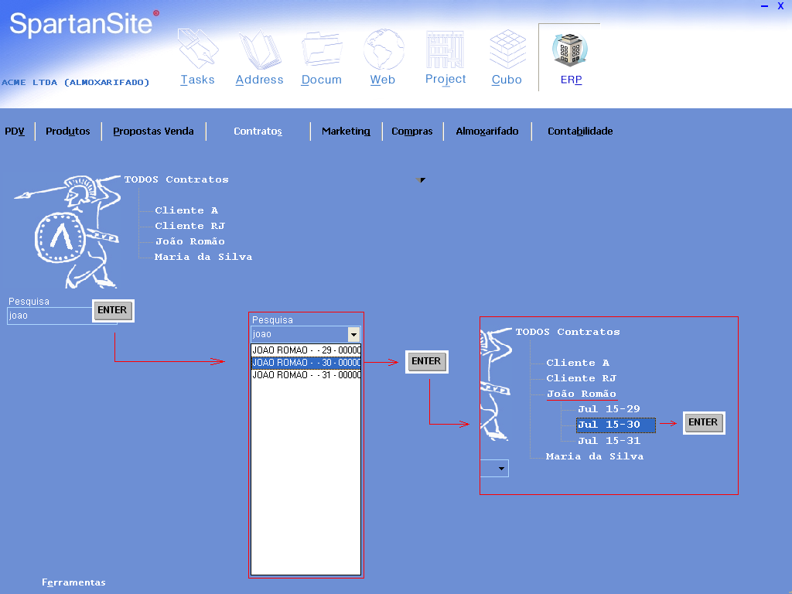Screen dimensions: 792x594
Task: Open the Web globe icon
Action: 383,50
